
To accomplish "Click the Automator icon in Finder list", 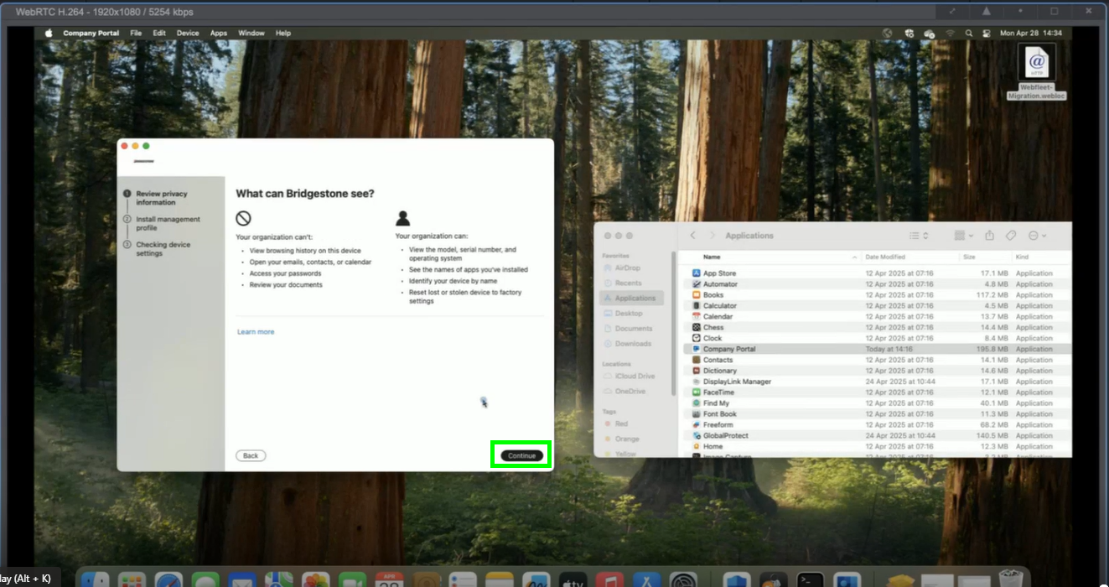I will 697,284.
